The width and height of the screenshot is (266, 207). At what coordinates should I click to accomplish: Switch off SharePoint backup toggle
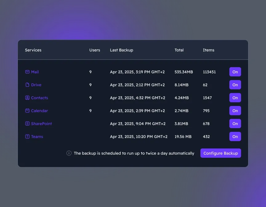pyautogui.click(x=235, y=124)
